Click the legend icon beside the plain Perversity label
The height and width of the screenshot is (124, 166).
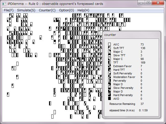(109, 80)
